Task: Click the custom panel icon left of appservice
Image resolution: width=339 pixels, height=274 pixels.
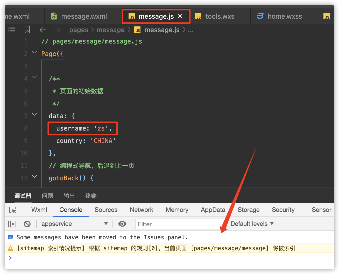Action: tap(12, 224)
